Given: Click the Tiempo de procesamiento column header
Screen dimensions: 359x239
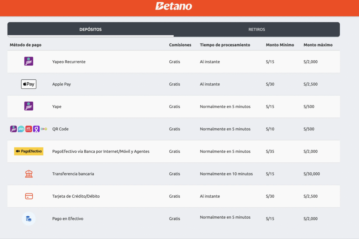Looking at the screenshot, I should coord(225,45).
